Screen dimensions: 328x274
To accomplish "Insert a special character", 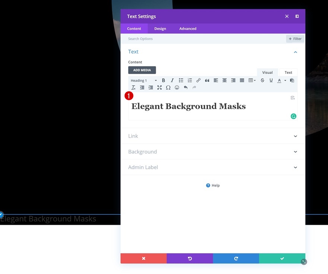I will pyautogui.click(x=168, y=88).
